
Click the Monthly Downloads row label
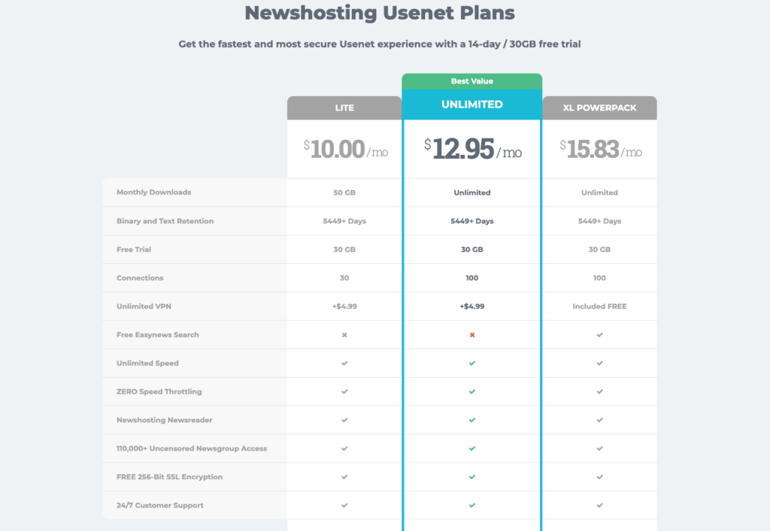click(153, 193)
